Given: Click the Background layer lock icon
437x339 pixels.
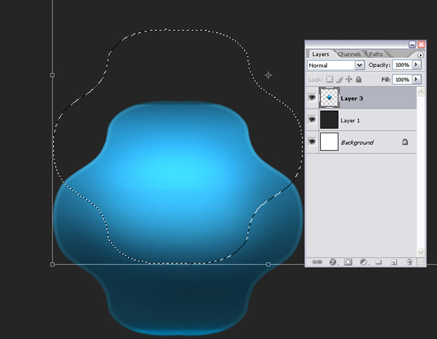Looking at the screenshot, I should coord(405,142).
